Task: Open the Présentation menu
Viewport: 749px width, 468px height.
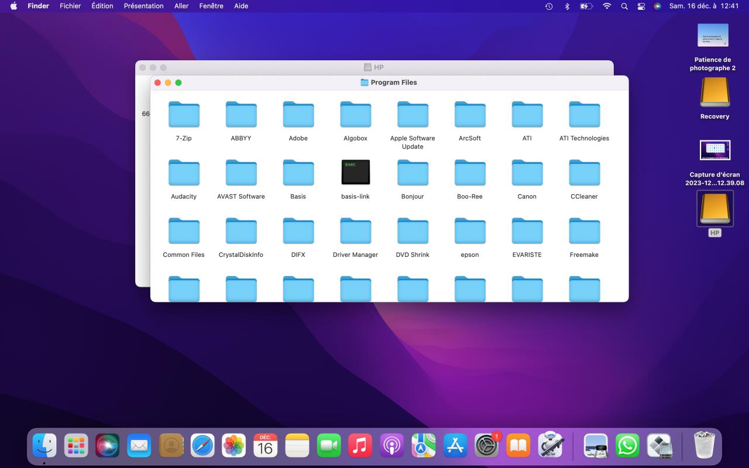Action: (x=143, y=6)
